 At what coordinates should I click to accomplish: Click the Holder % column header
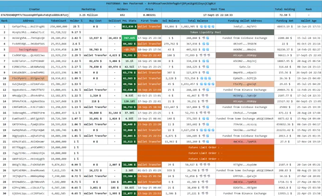pos(76,21)
